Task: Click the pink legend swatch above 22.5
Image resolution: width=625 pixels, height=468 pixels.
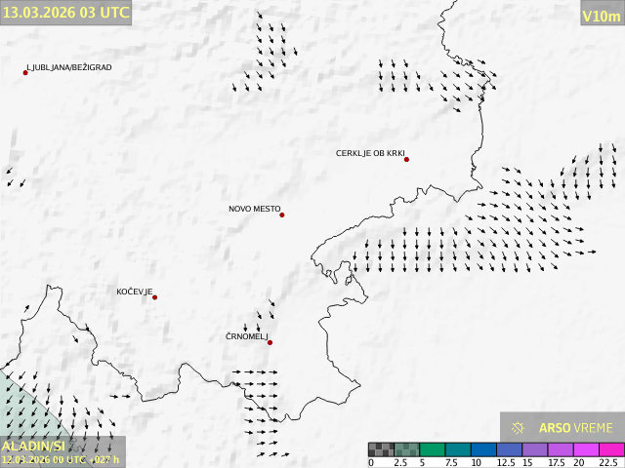Action: point(609,449)
